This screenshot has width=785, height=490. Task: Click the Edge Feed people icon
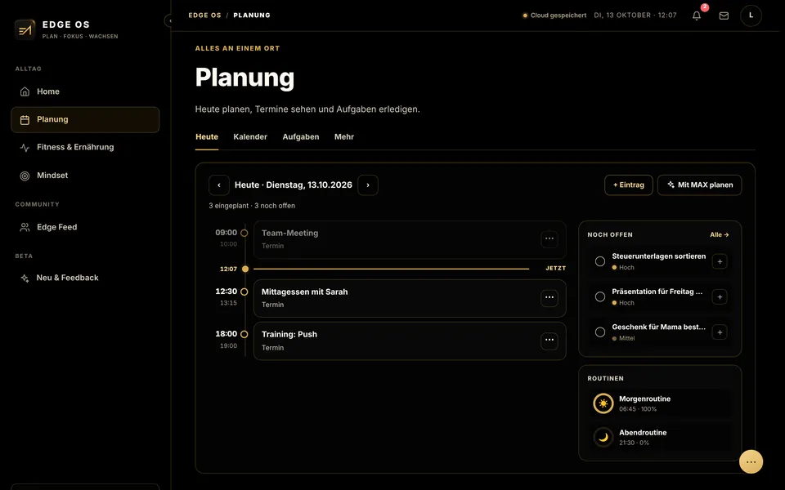tap(25, 227)
